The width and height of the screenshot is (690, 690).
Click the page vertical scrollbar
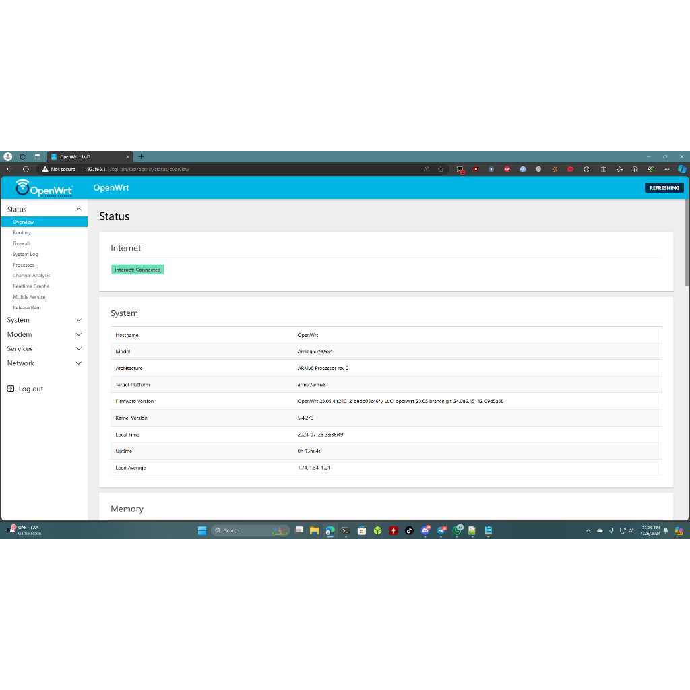tap(687, 243)
